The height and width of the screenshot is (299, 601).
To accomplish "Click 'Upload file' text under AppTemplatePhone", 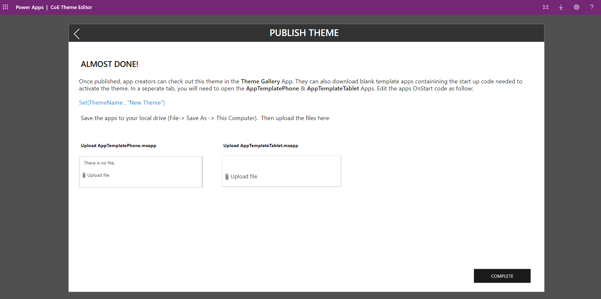I will pyautogui.click(x=98, y=175).
